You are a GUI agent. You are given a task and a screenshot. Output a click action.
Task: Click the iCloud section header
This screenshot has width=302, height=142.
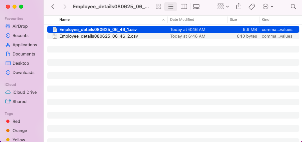tap(11, 85)
